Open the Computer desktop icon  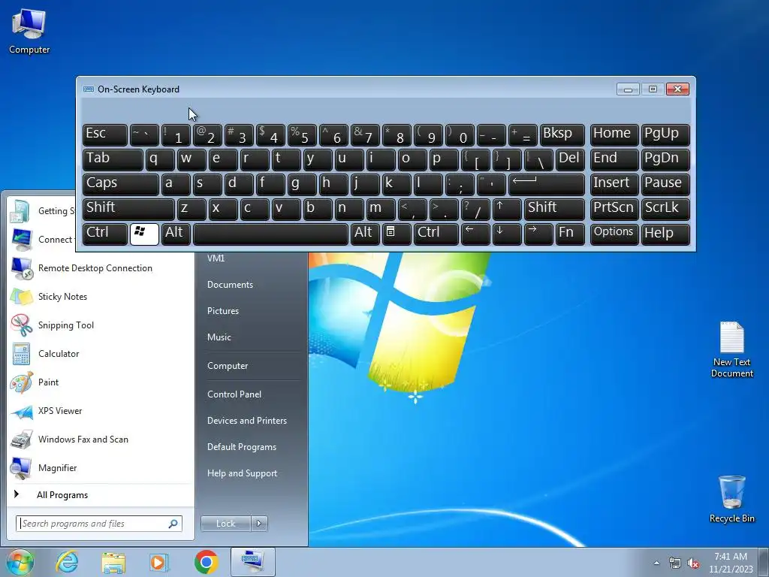(29, 30)
